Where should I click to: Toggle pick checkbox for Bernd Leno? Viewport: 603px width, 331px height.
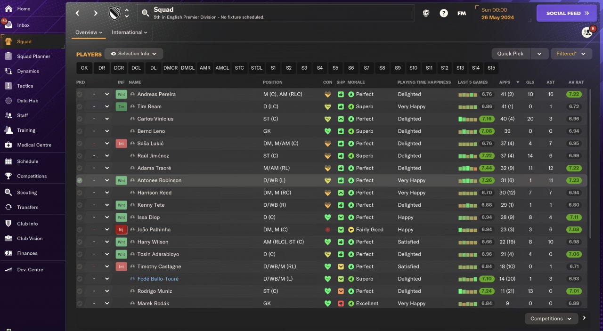coord(80,131)
